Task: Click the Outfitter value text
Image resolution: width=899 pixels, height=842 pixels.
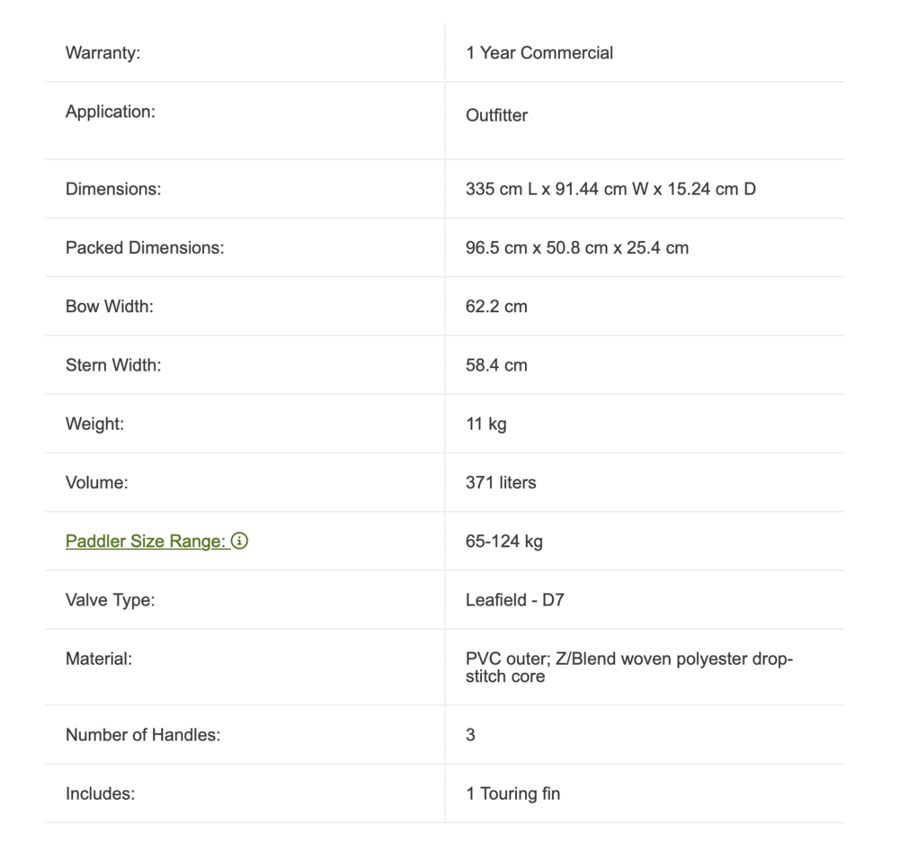Action: [x=496, y=115]
